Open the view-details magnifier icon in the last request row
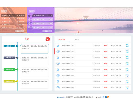 tap(127, 88)
